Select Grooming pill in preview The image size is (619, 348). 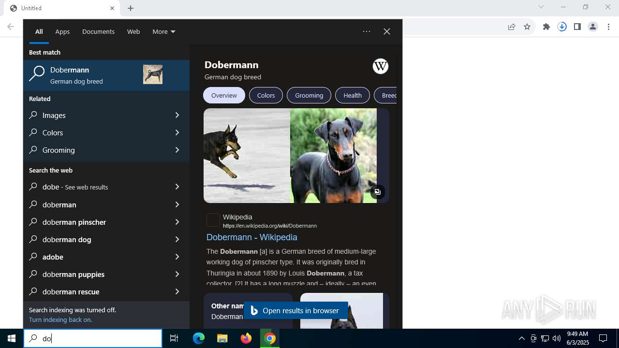click(309, 95)
